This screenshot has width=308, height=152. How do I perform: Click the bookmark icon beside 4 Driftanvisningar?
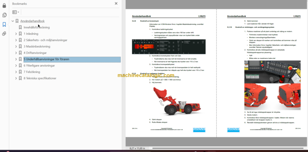20,53
